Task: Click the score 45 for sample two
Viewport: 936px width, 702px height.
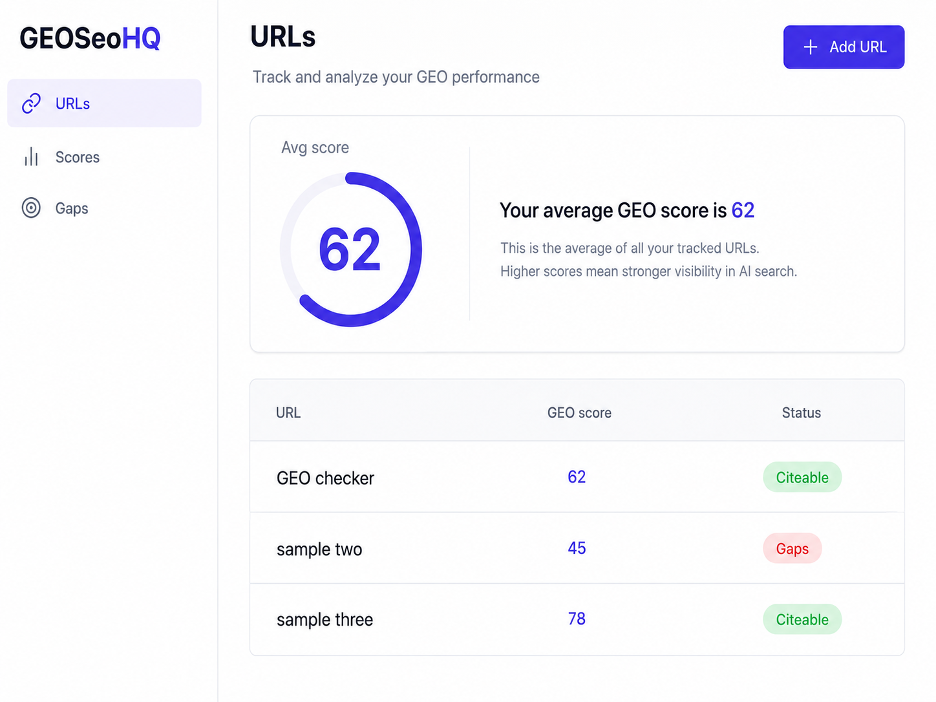Action: coord(577,548)
